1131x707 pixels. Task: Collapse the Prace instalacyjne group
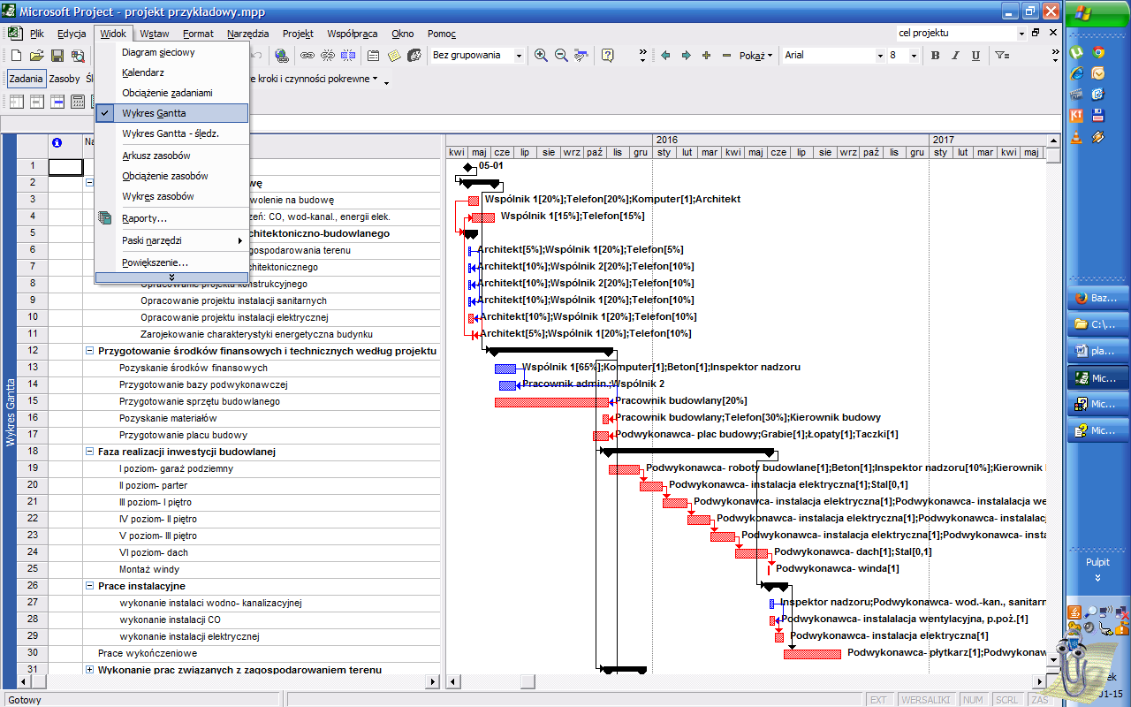coord(89,586)
